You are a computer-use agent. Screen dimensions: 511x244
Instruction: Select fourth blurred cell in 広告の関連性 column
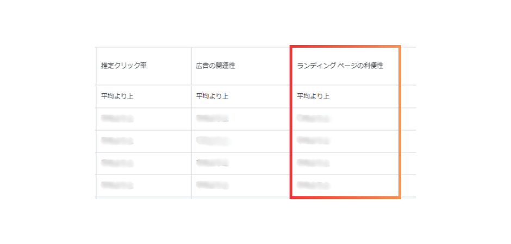pyautogui.click(x=212, y=185)
